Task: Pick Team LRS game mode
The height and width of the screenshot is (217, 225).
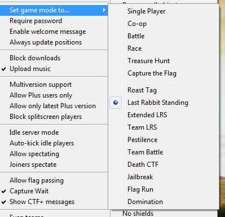Action: tap(164, 127)
